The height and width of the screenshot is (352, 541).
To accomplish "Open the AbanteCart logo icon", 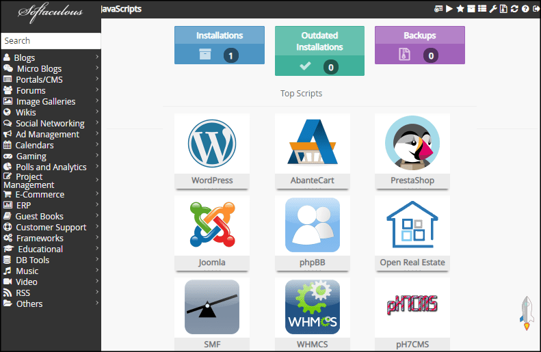I will [x=313, y=142].
